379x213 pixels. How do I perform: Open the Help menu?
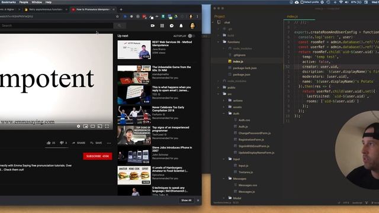[49, 2]
